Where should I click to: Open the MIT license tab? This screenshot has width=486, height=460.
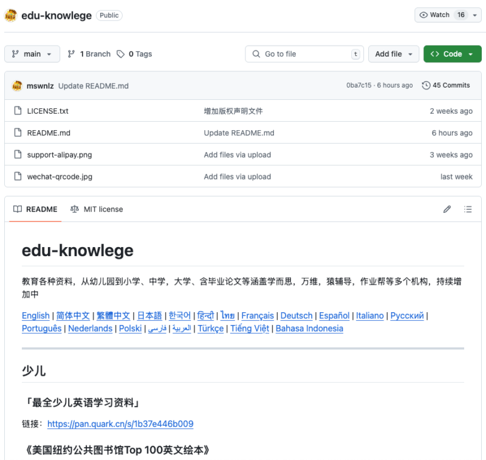(97, 209)
